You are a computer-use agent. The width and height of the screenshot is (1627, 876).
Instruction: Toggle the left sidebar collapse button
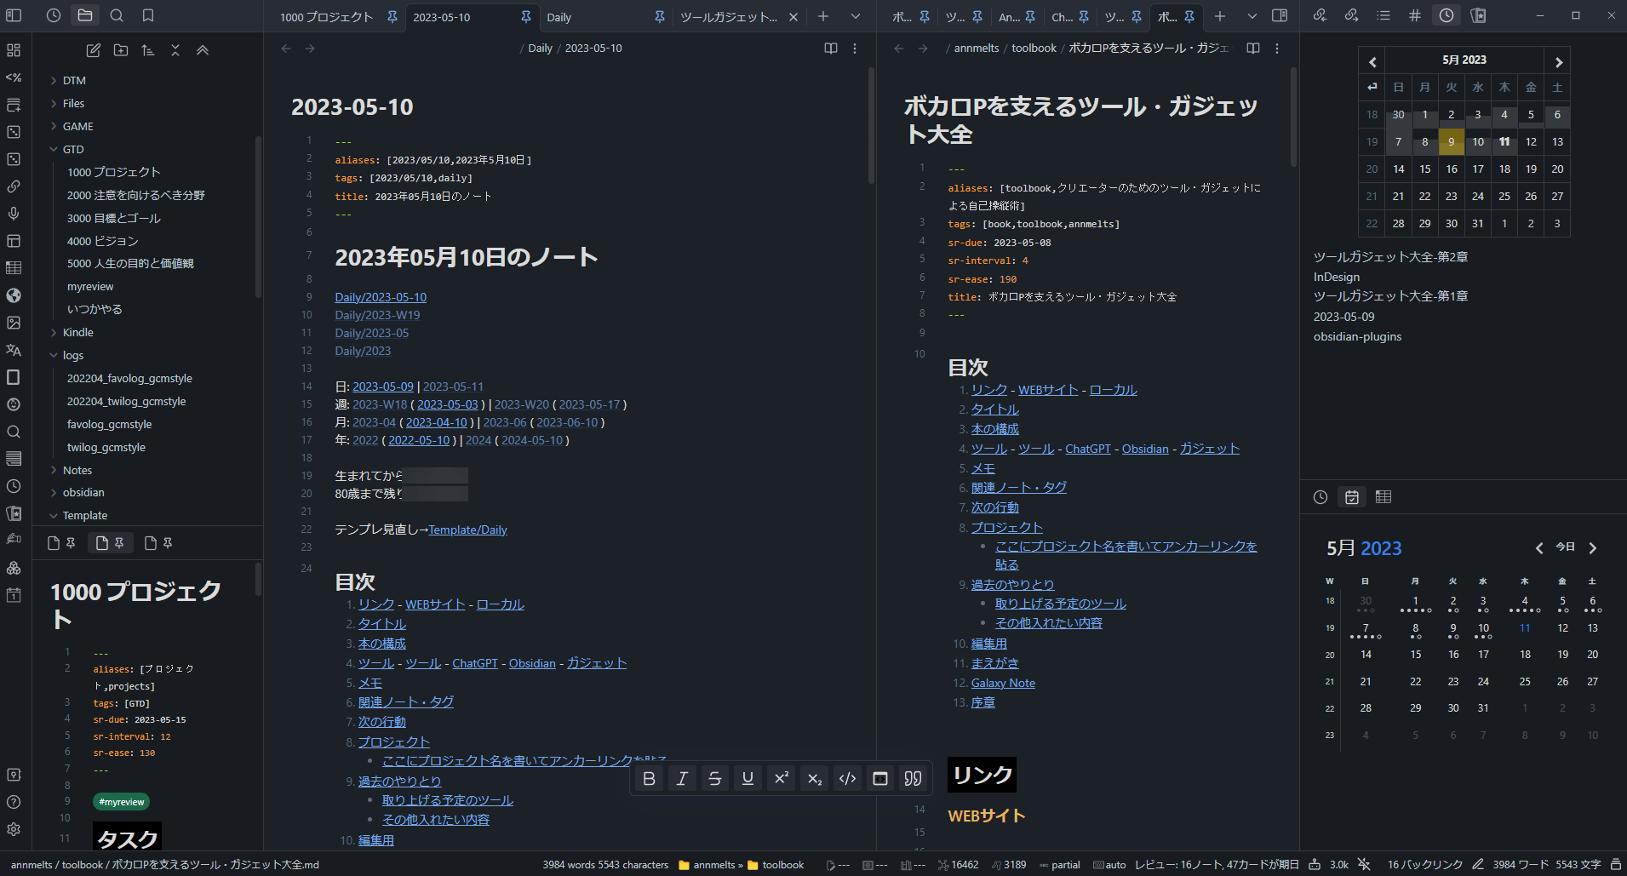[x=14, y=15]
